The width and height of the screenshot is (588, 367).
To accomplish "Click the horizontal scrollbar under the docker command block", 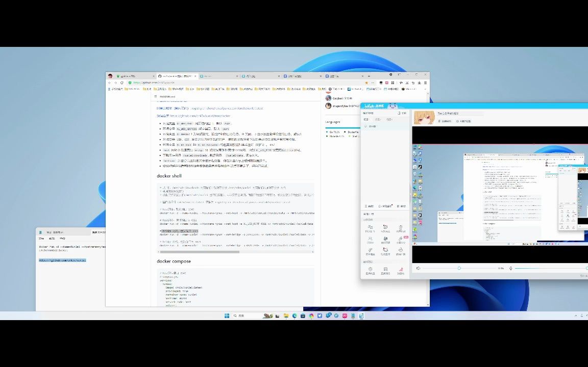I will point(199,251).
